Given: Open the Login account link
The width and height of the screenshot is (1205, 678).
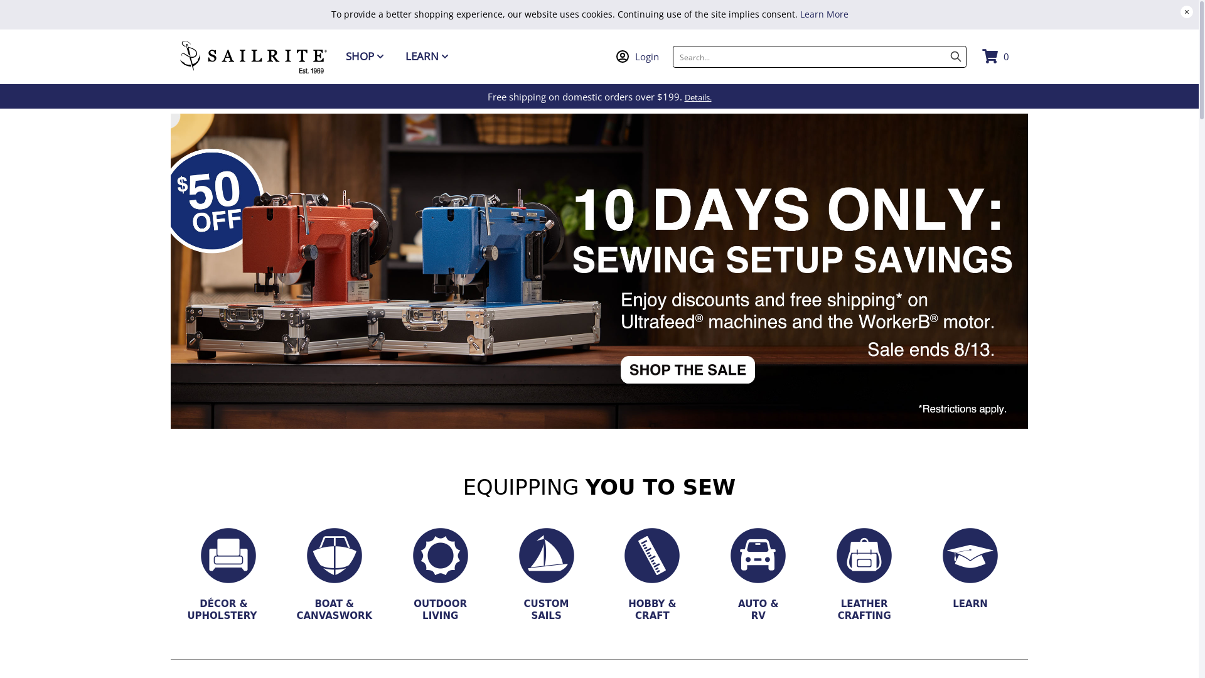Looking at the screenshot, I should point(638,56).
